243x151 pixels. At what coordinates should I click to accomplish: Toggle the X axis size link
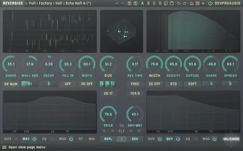click(102, 84)
